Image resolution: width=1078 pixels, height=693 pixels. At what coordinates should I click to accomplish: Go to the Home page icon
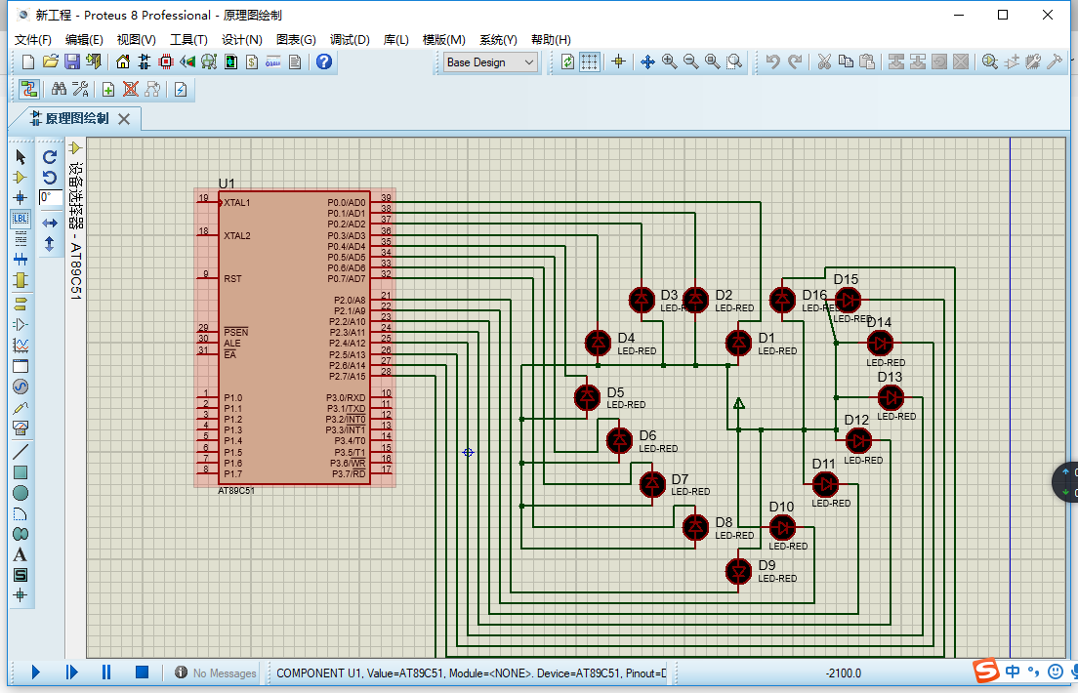point(122,61)
